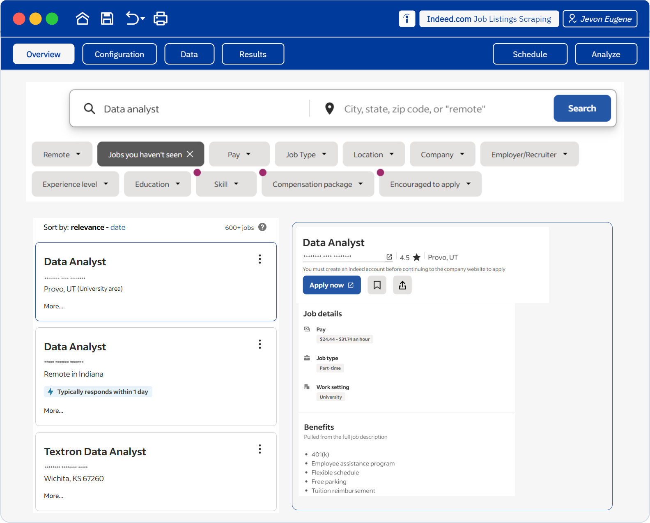This screenshot has width=650, height=523.
Task: Click 'Remote in Indiana' location text
Action: click(x=73, y=374)
